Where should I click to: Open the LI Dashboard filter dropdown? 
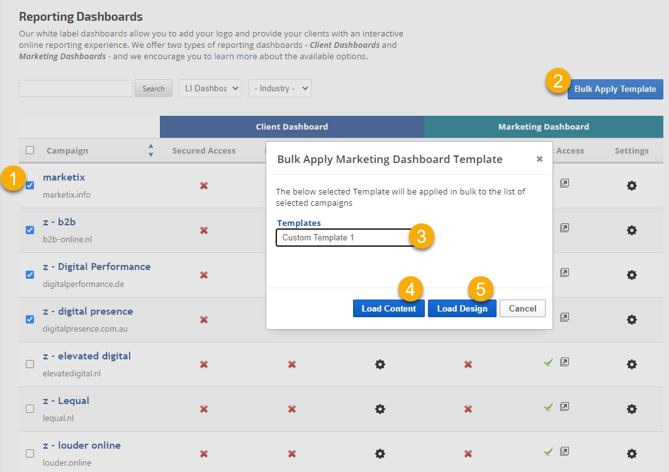(x=210, y=88)
